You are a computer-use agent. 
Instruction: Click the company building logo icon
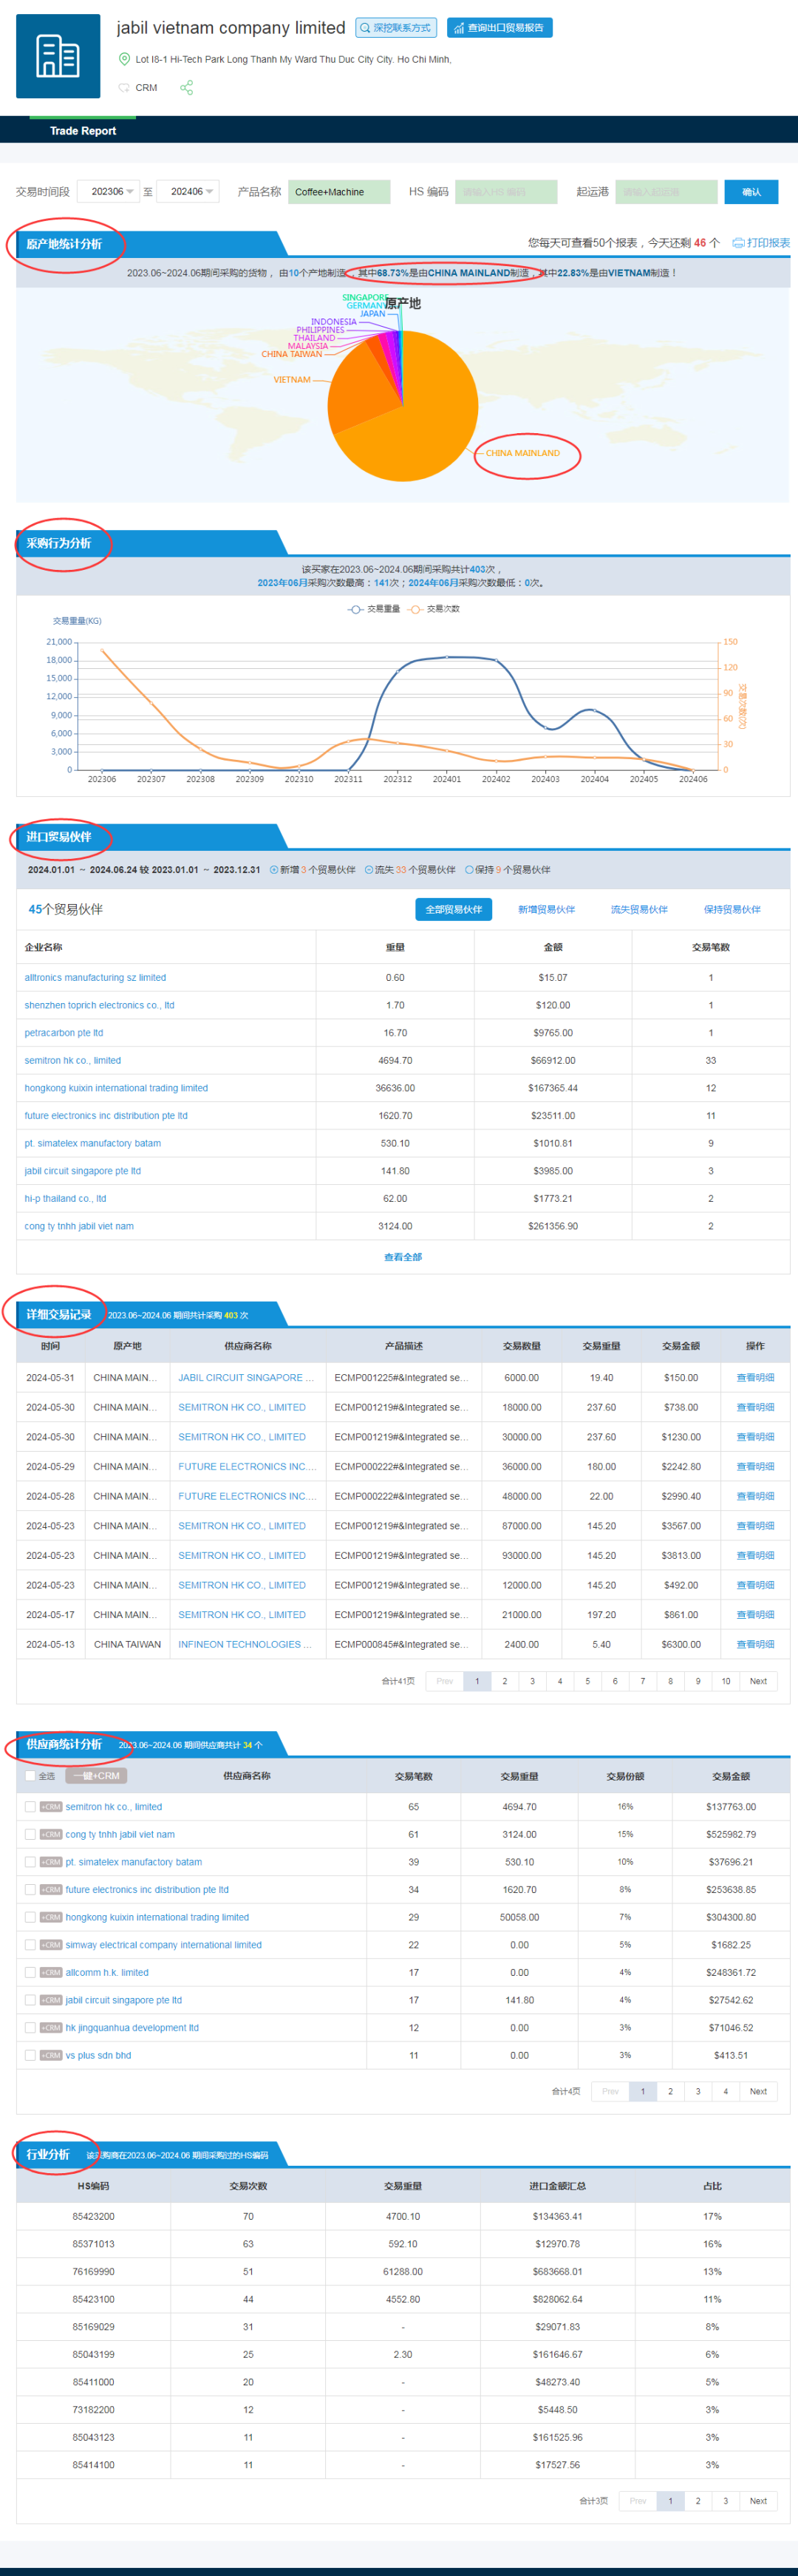58,56
